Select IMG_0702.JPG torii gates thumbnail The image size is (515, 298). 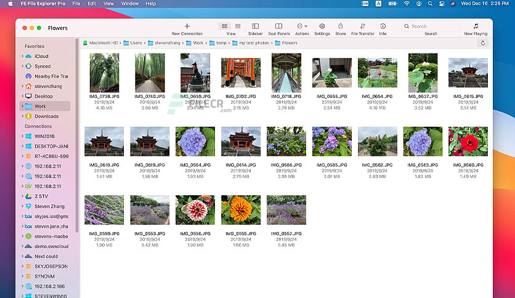pos(241,73)
